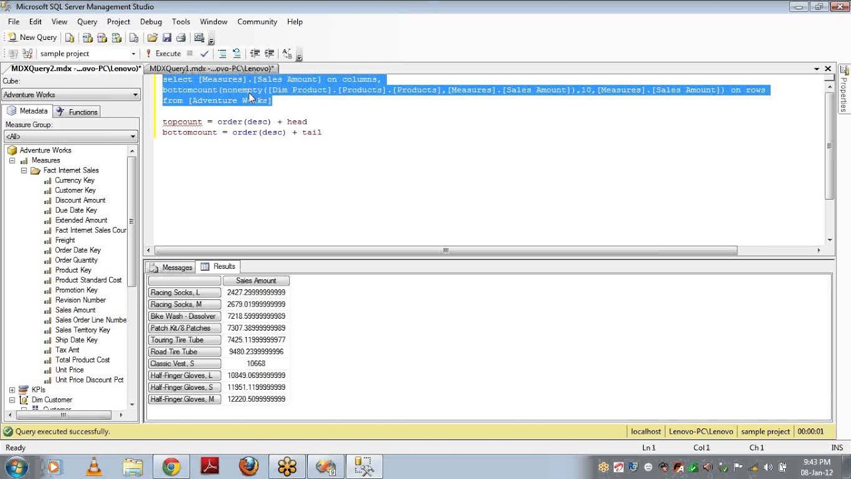Show the Messages tab
The image size is (851, 479).
(x=171, y=267)
